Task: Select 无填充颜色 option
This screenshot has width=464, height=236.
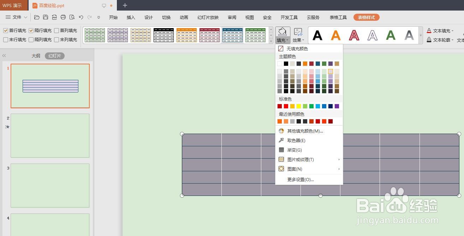Action: coord(309,49)
